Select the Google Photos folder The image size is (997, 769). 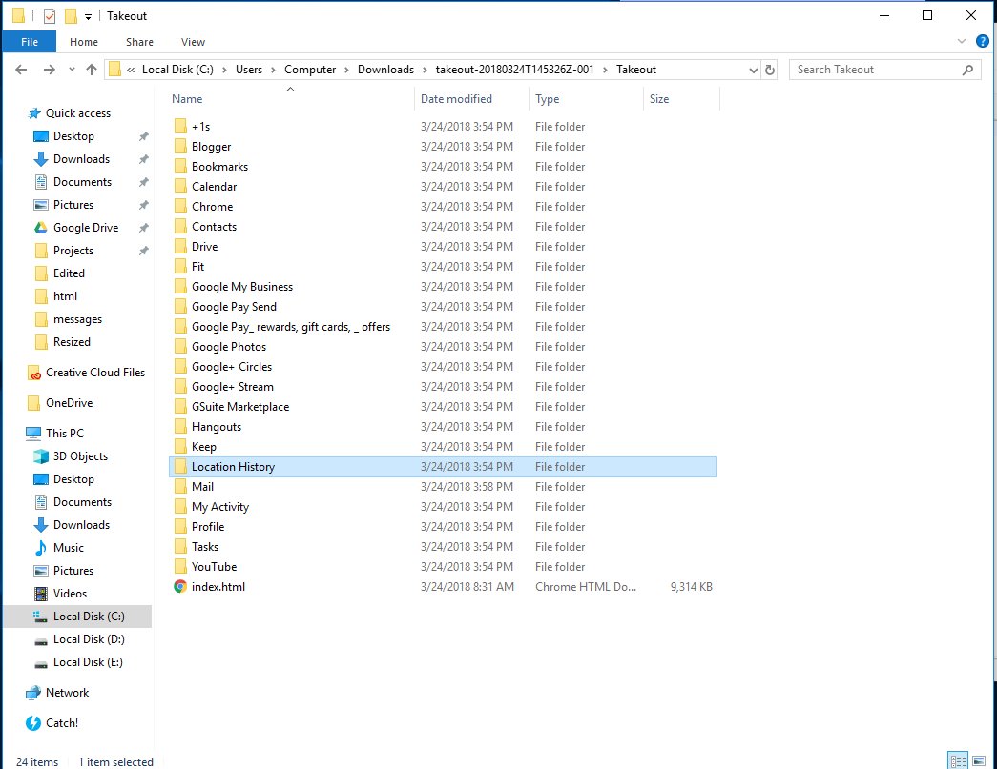[x=228, y=347]
